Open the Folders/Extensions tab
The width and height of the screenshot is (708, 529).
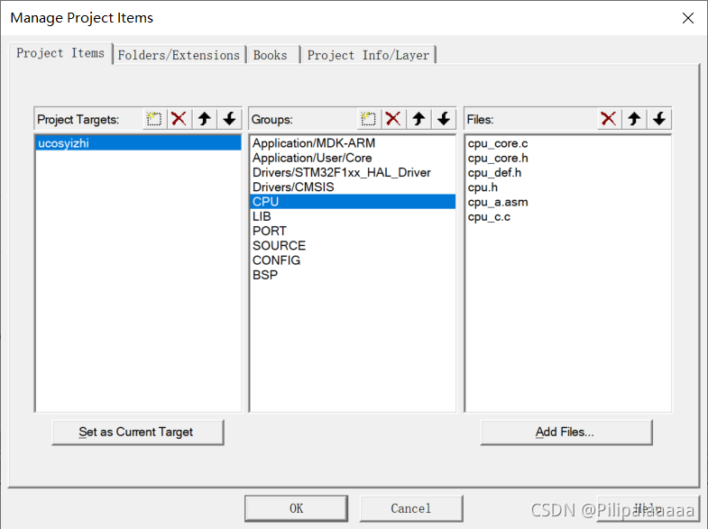(179, 55)
